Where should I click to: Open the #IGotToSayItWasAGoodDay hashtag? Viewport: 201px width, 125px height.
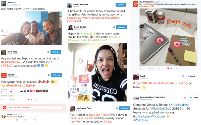click(x=84, y=18)
